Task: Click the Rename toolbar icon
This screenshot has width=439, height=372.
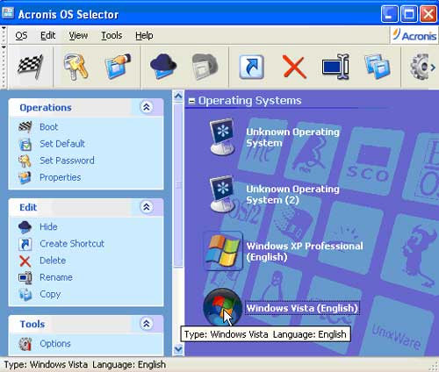Action: coord(335,67)
